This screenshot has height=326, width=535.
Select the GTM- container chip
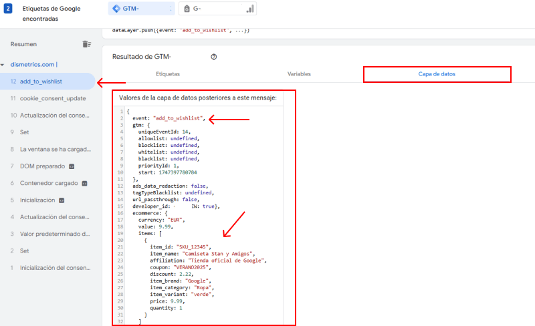click(141, 9)
